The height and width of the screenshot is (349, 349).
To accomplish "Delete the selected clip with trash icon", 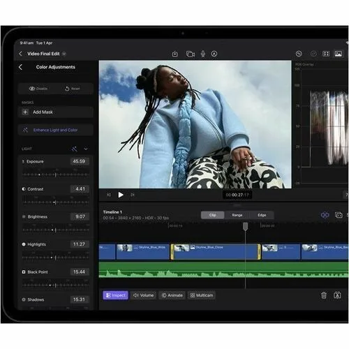I will [x=324, y=295].
